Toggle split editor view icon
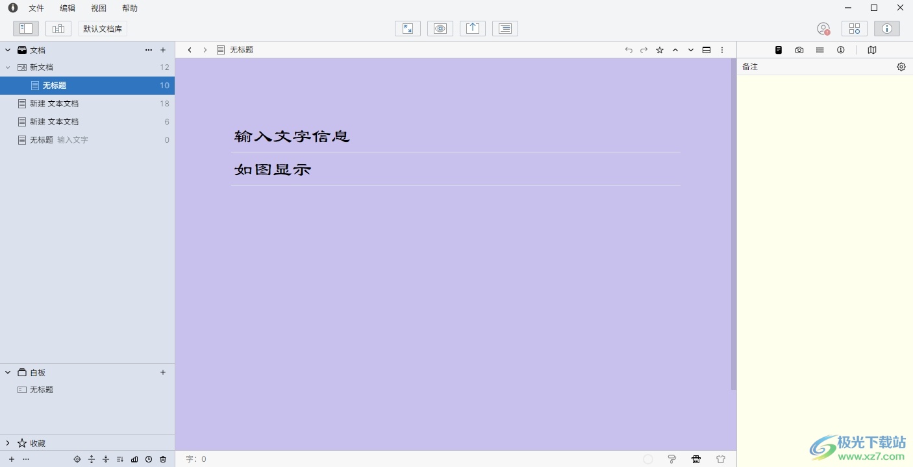Viewport: 913px width, 467px height. [707, 50]
